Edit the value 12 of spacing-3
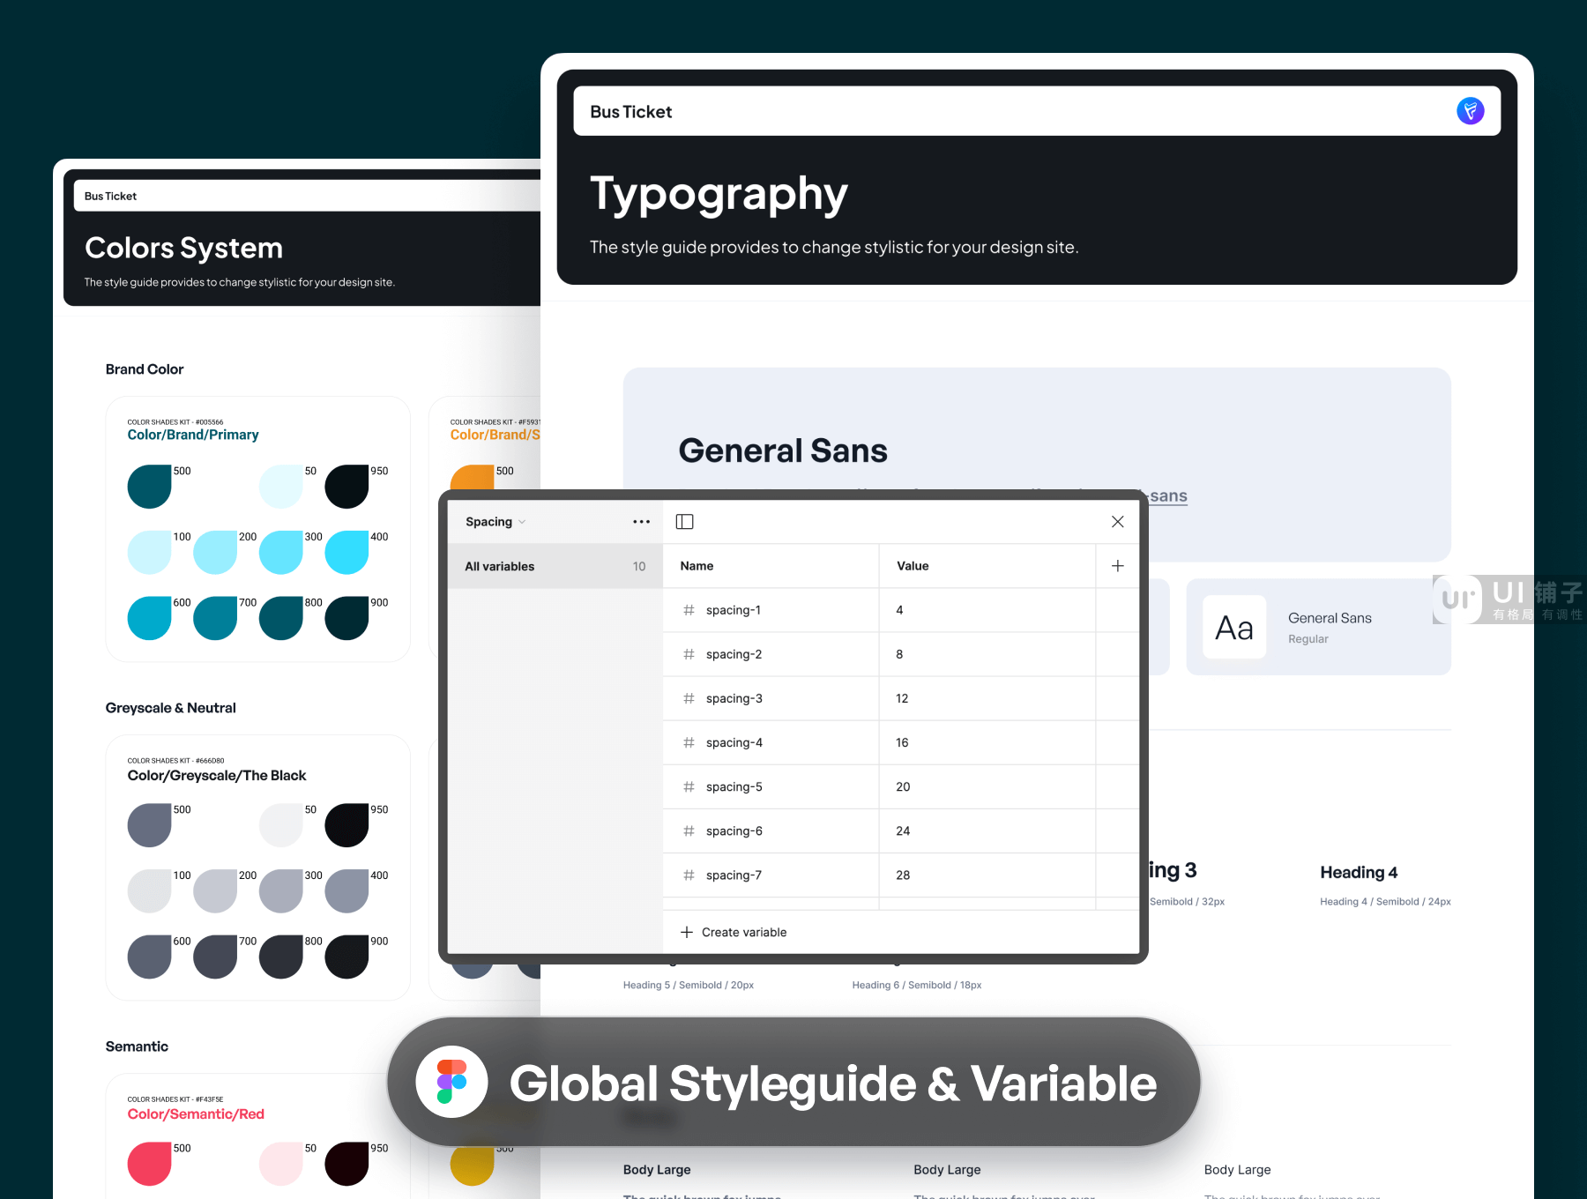The height and width of the screenshot is (1199, 1587). [902, 698]
